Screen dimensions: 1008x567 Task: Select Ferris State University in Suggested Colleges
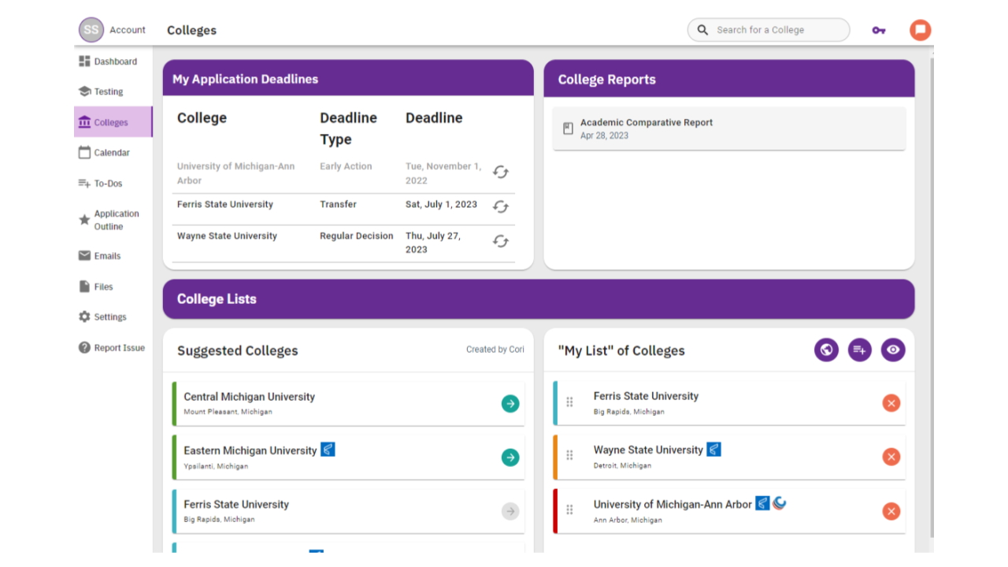pyautogui.click(x=348, y=511)
